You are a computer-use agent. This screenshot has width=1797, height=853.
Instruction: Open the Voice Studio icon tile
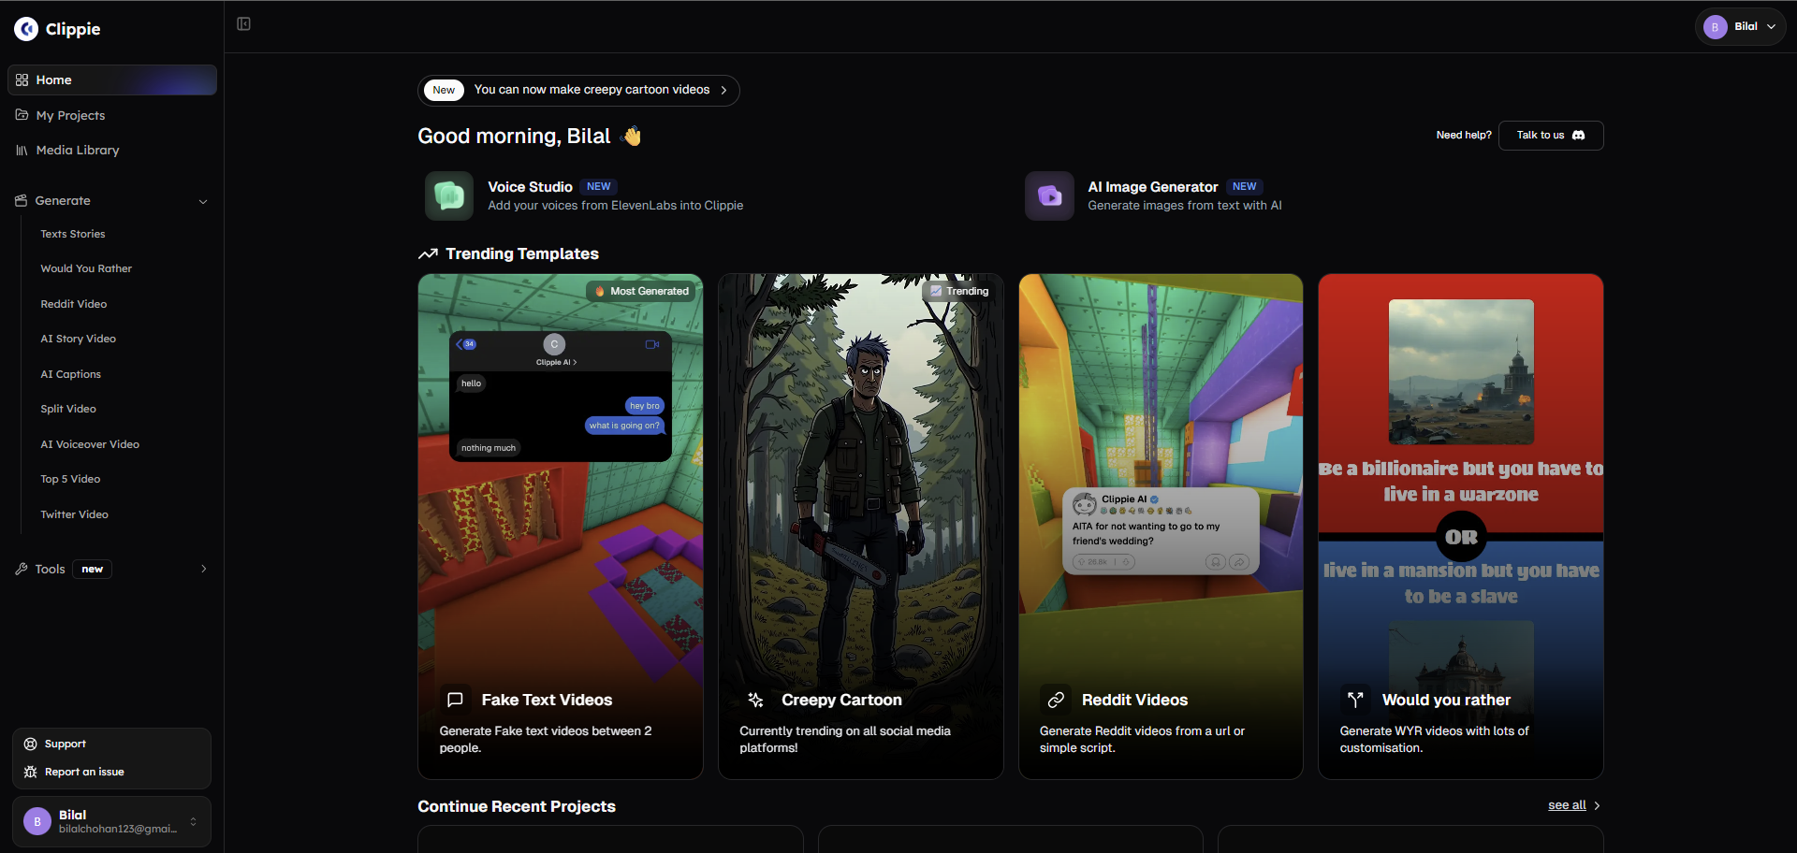point(449,195)
